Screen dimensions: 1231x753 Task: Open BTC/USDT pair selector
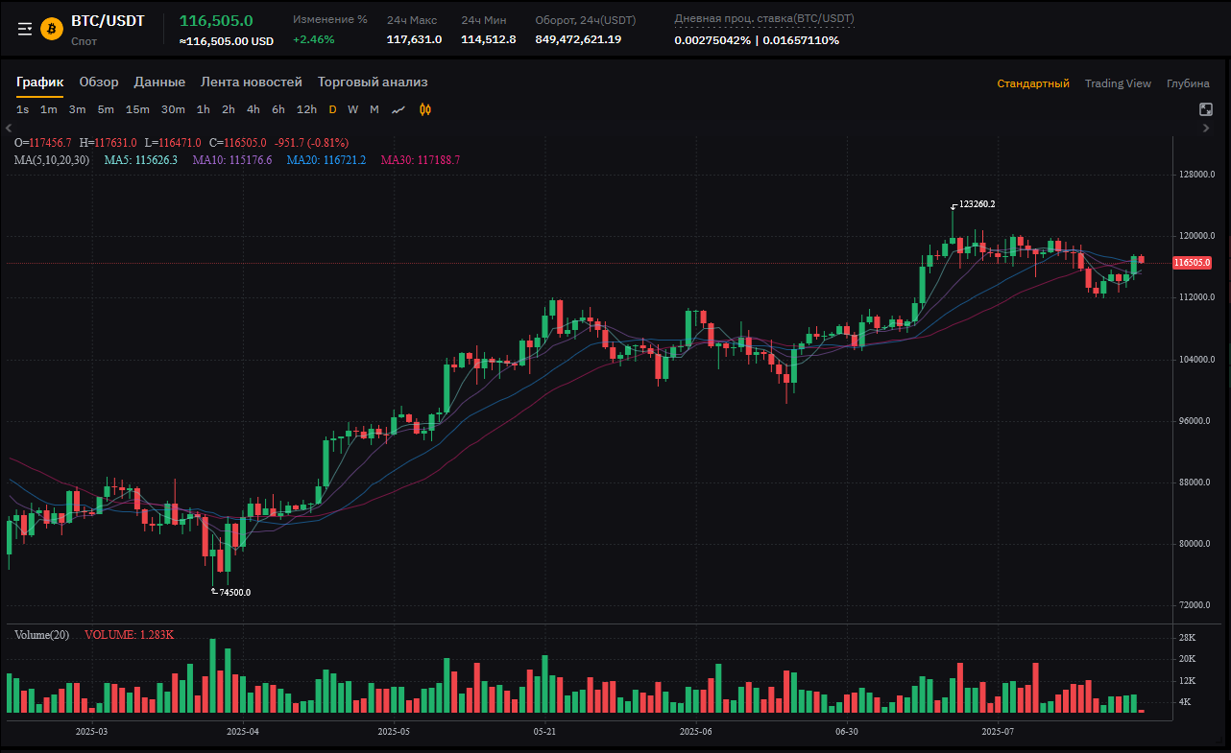(108, 21)
